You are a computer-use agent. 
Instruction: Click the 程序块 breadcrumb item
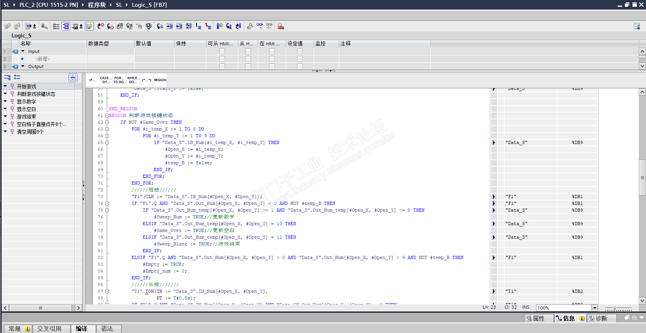(x=97, y=5)
